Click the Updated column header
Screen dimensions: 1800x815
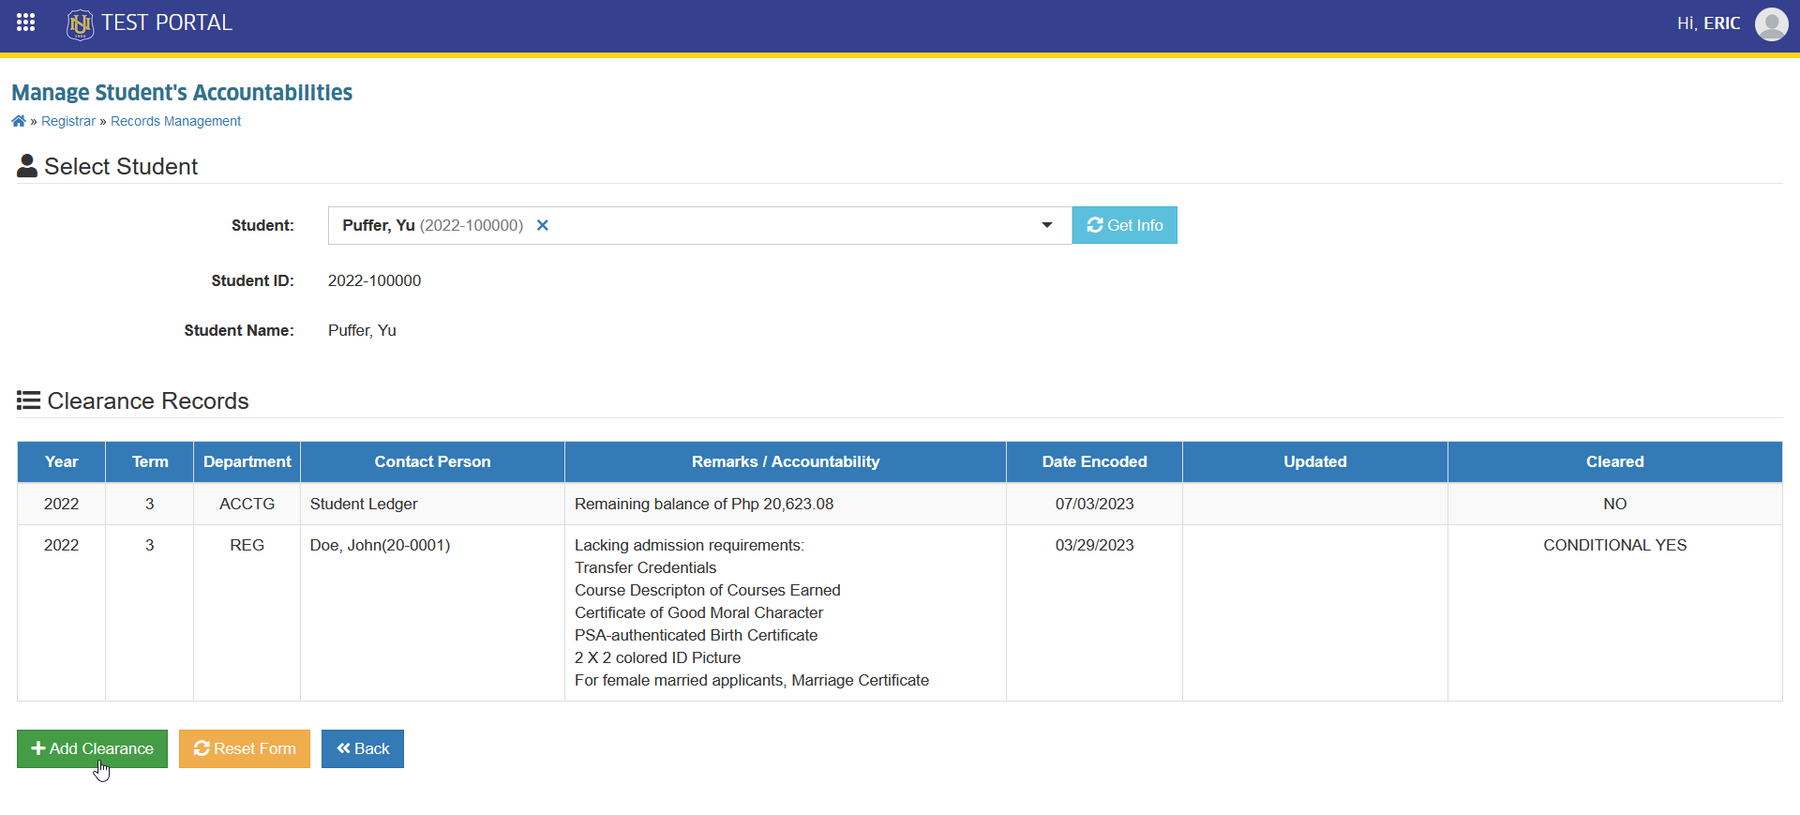(1315, 461)
